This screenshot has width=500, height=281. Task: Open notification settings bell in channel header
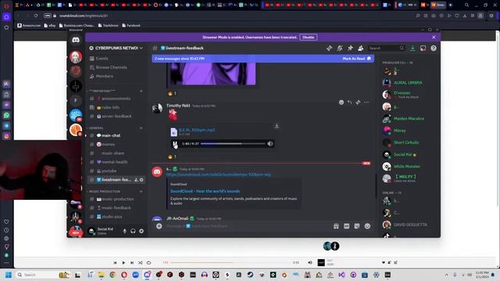click(340, 48)
